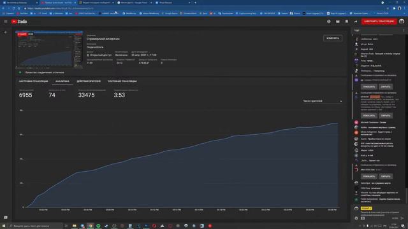Open the stream settings tab

coord(34,81)
